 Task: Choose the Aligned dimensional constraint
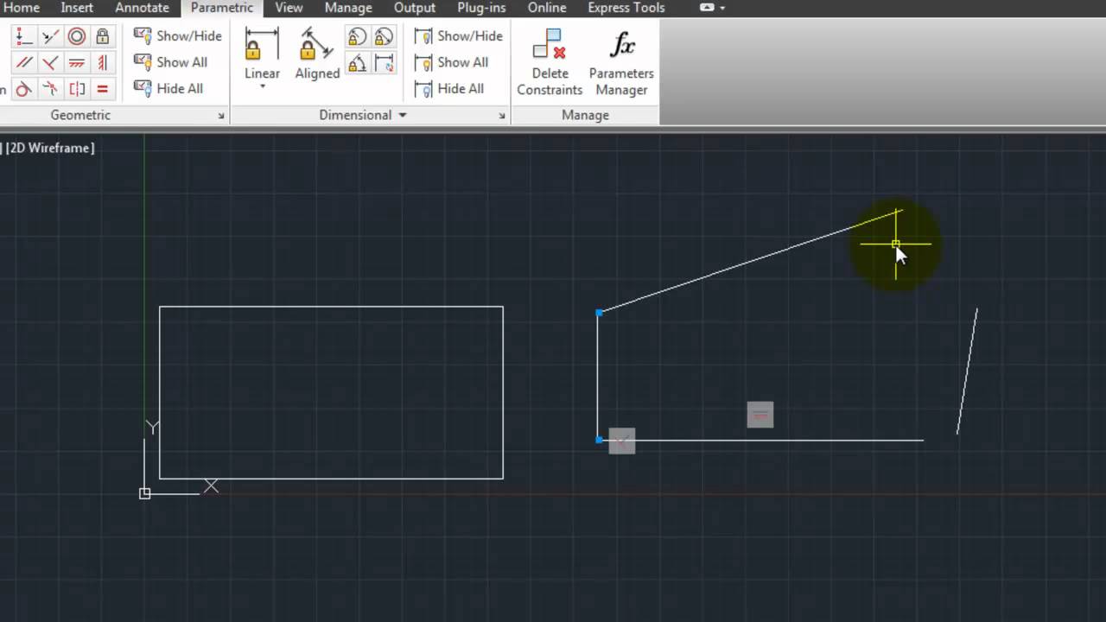(x=317, y=54)
